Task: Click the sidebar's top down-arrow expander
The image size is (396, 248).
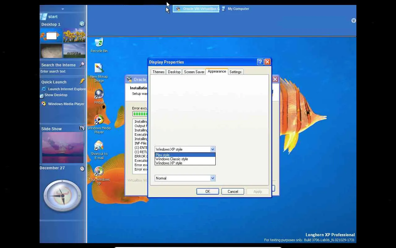Action: click(63, 9)
